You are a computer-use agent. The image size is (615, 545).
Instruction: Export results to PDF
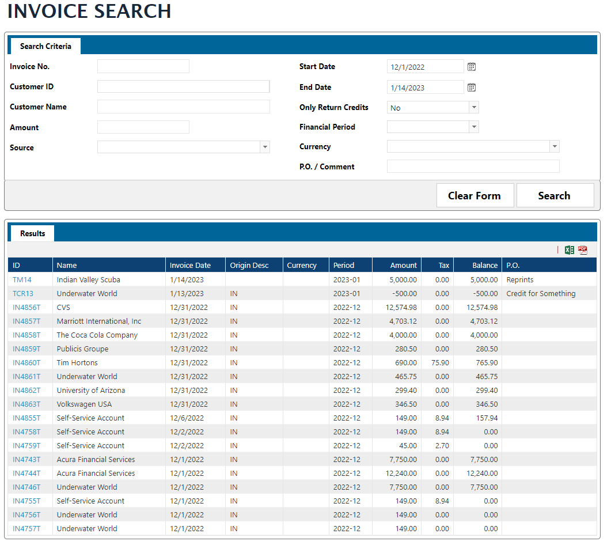tap(583, 250)
